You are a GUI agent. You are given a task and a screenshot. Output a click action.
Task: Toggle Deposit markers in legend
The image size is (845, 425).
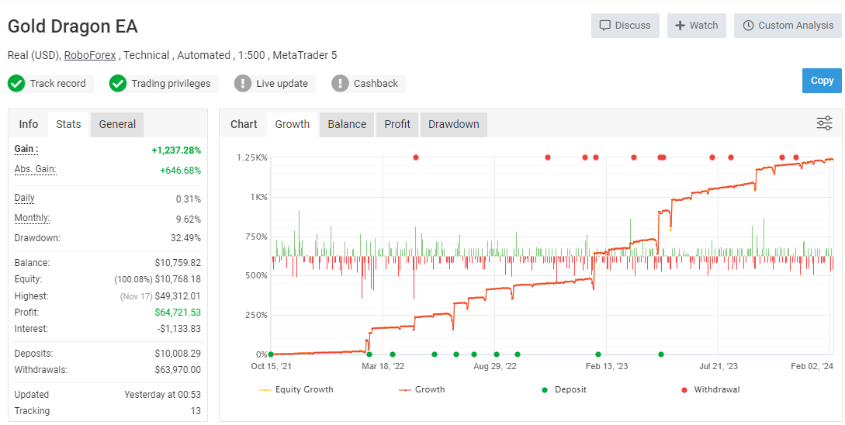coord(563,389)
